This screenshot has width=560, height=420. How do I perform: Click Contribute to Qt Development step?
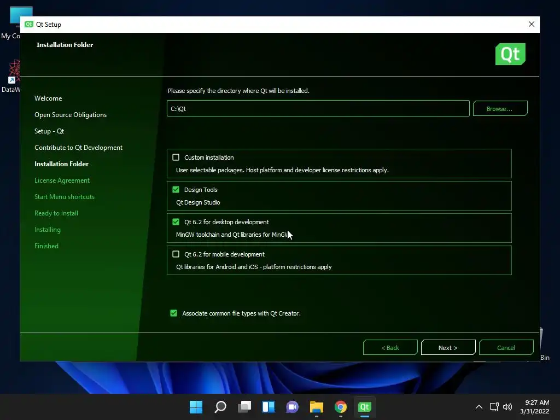tap(79, 148)
